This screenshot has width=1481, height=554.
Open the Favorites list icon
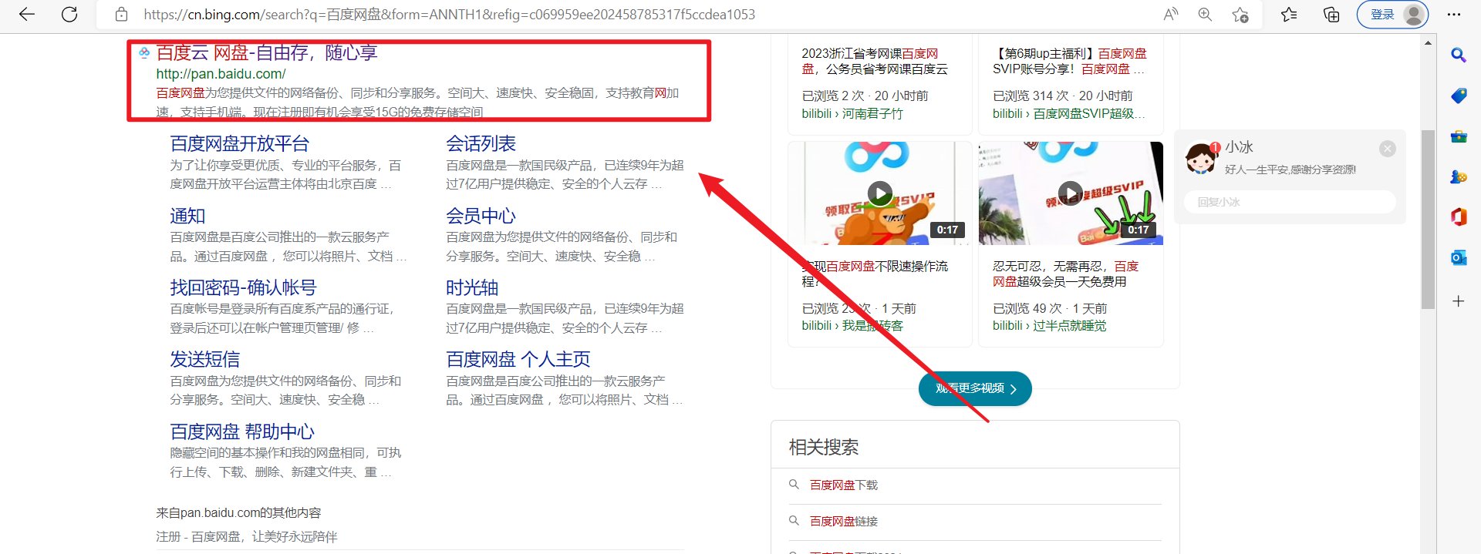[1289, 15]
